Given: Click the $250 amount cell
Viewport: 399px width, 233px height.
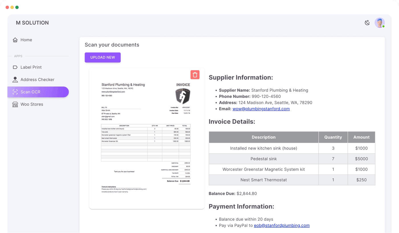Looking at the screenshot, I should [361, 180].
